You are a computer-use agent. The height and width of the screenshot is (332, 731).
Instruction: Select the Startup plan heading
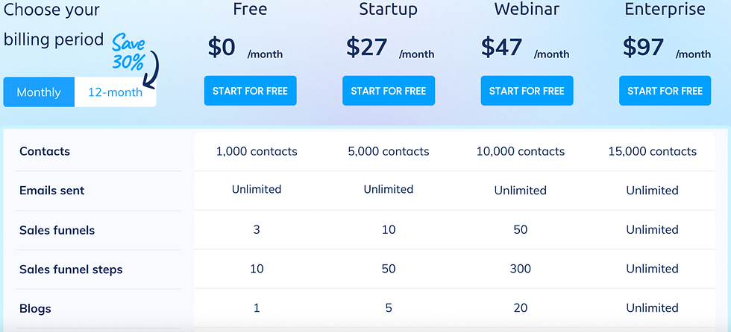(389, 9)
